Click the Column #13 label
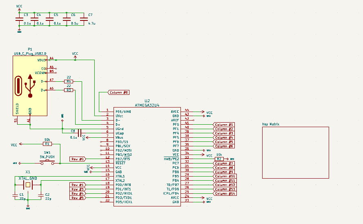 pyautogui.click(x=225, y=189)
